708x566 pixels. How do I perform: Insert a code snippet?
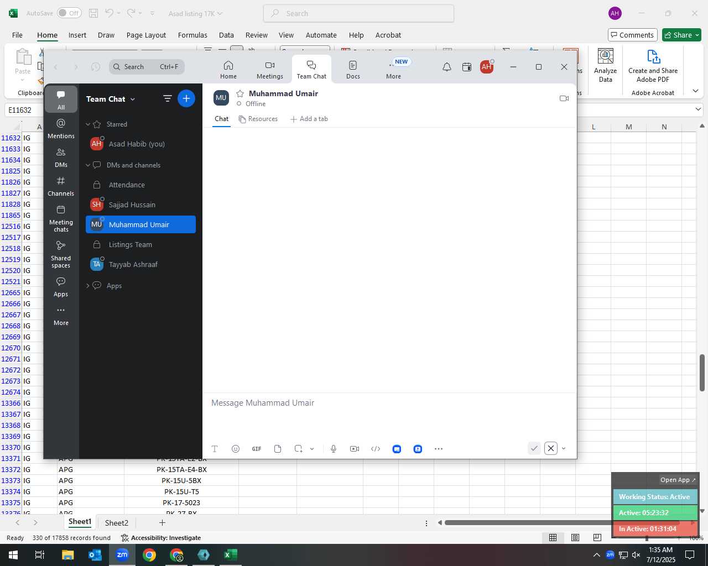[x=376, y=449]
